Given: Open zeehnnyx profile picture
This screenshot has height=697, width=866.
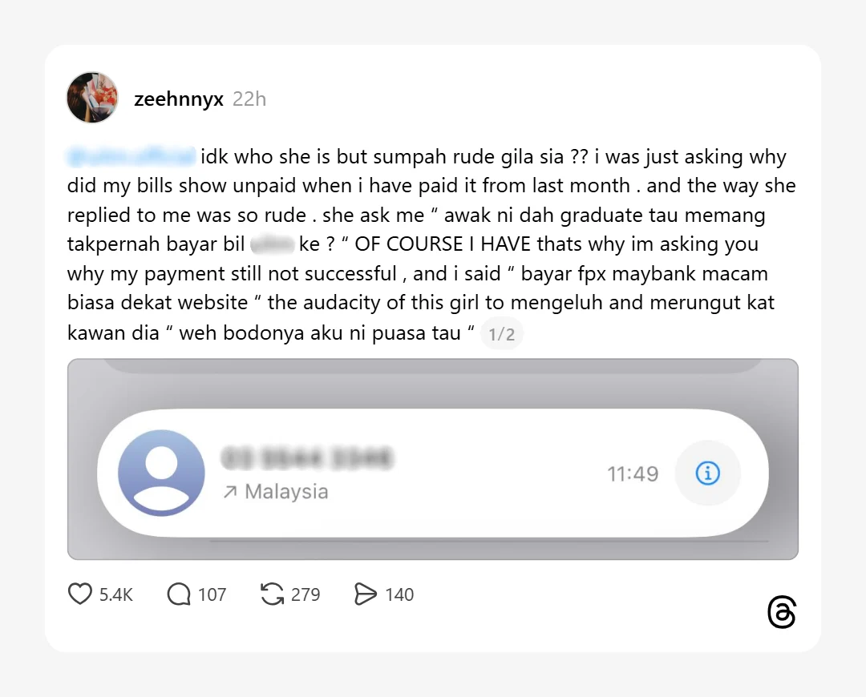Looking at the screenshot, I should (x=92, y=97).
